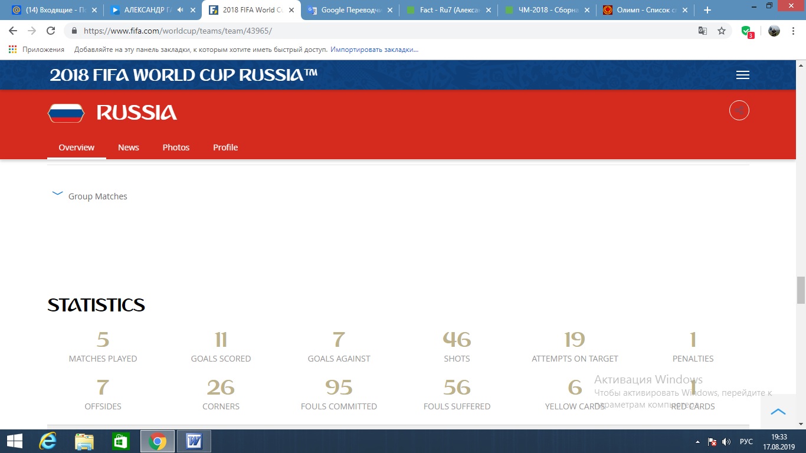
Task: Click the padlock site info icon
Action: click(74, 31)
